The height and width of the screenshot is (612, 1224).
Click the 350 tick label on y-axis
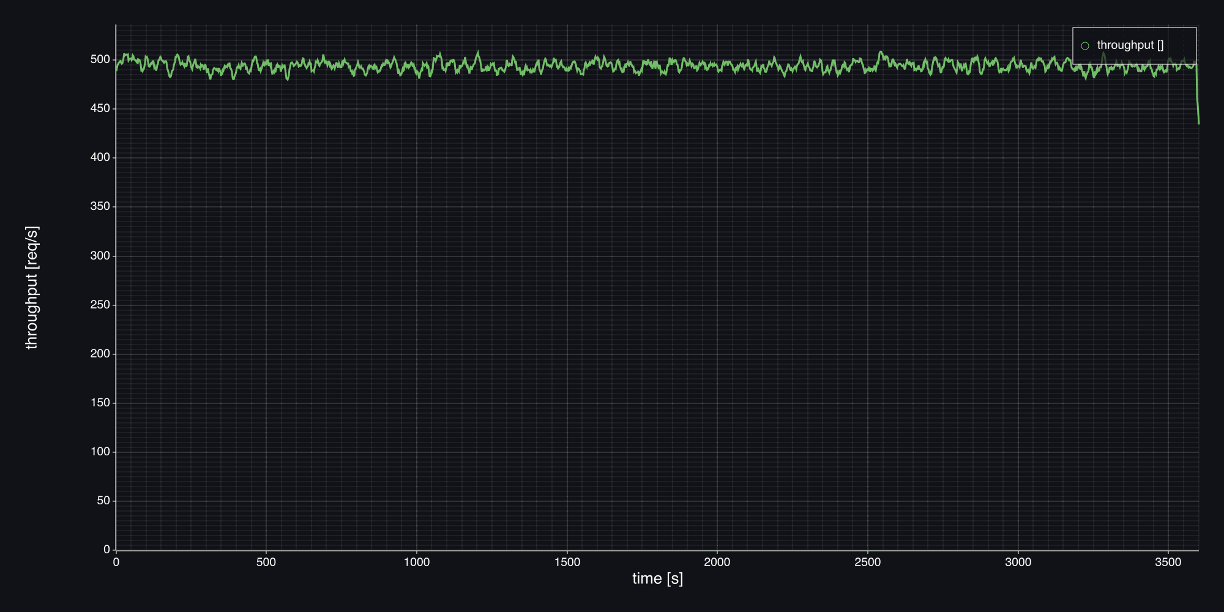pos(100,206)
